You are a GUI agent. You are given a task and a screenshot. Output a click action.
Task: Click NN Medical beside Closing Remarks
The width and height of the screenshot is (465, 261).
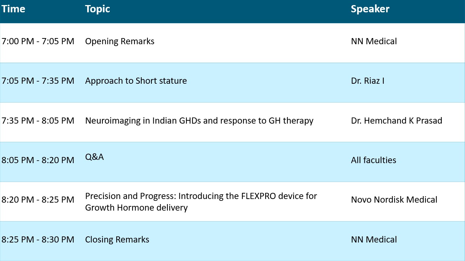tap(374, 240)
